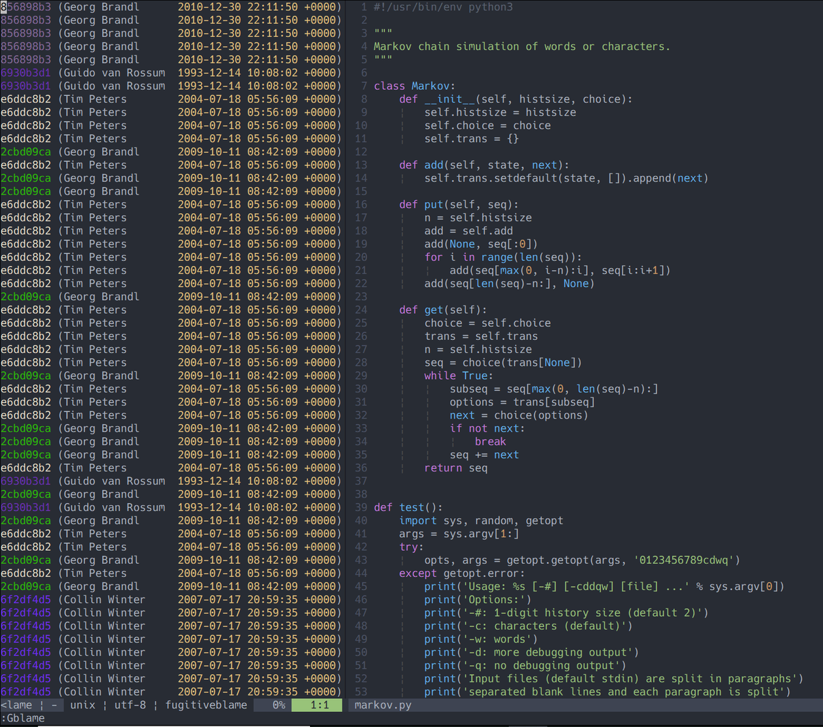823x727 pixels.
Task: Click 'seq += next' on line 35
Action: point(484,455)
